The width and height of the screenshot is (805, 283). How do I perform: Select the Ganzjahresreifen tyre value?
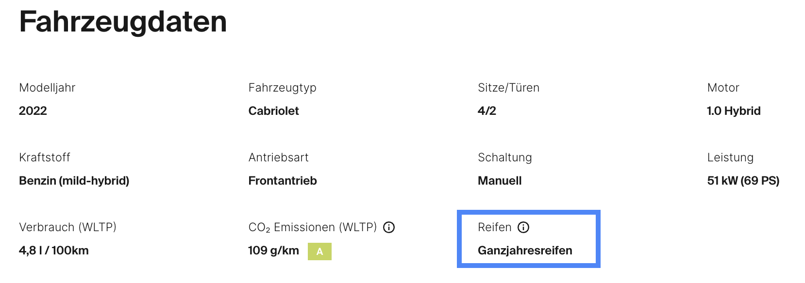point(525,251)
